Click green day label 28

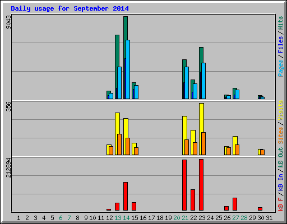click(244, 218)
